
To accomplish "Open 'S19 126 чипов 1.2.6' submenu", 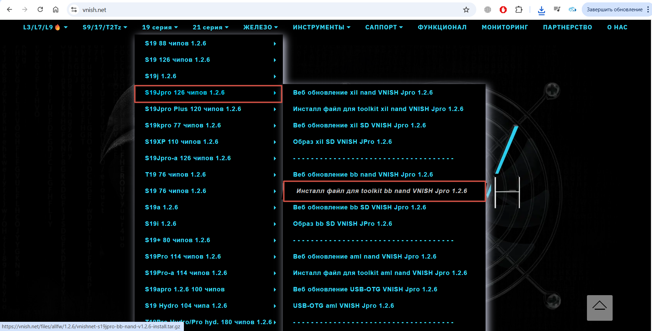I will click(209, 60).
